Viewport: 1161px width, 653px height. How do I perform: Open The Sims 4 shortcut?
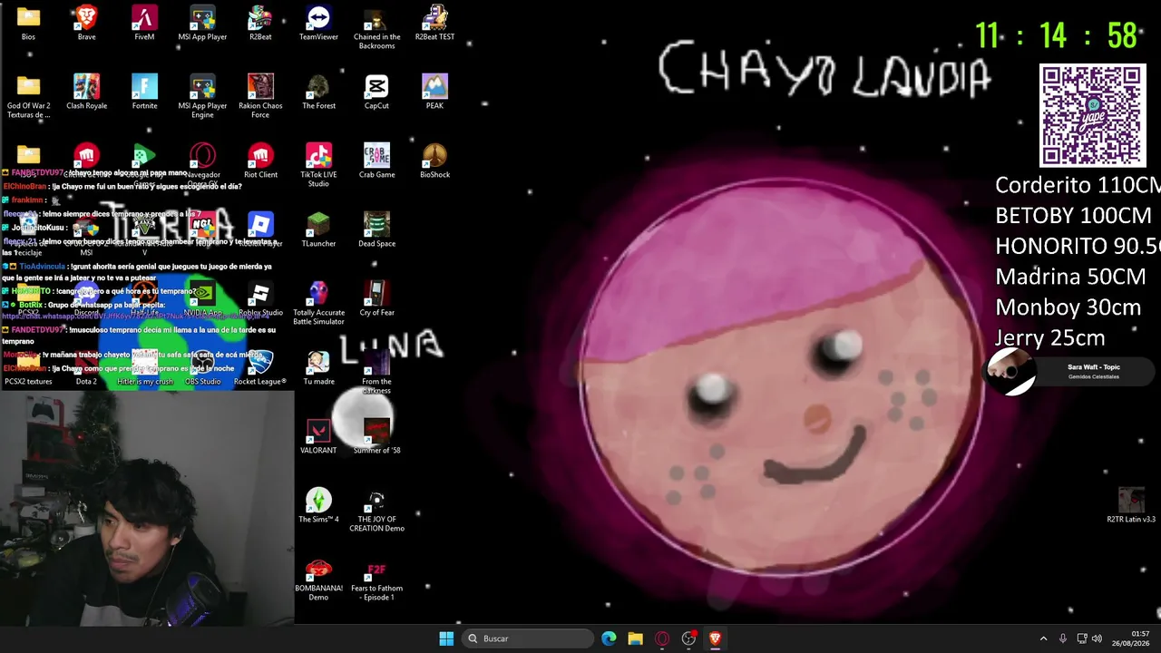pos(318,505)
